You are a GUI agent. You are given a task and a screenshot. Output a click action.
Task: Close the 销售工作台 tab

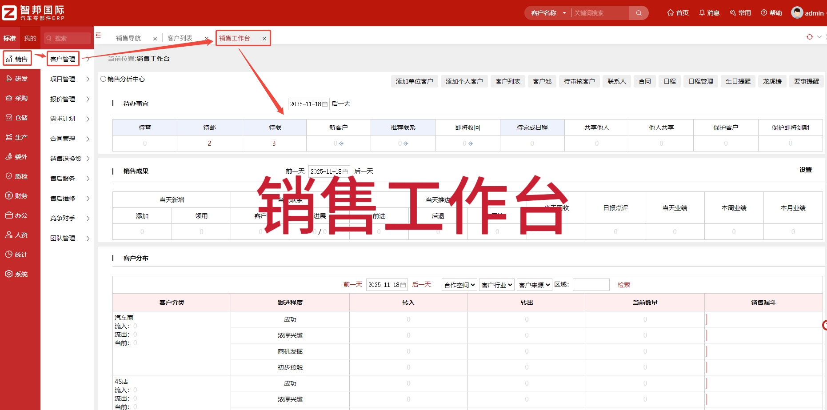pyautogui.click(x=264, y=39)
